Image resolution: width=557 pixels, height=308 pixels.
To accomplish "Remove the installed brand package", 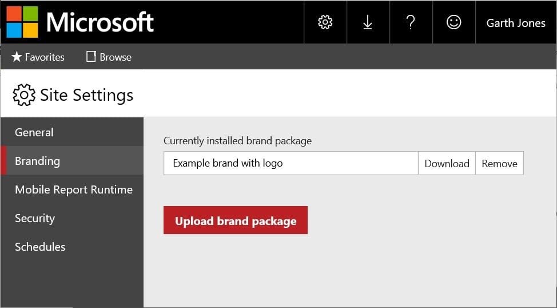I will pos(499,163).
